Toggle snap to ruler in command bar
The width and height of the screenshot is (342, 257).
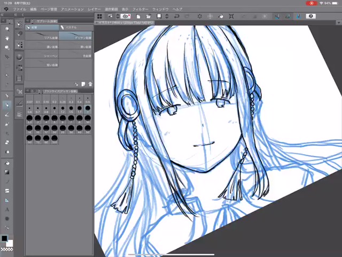click(277, 17)
